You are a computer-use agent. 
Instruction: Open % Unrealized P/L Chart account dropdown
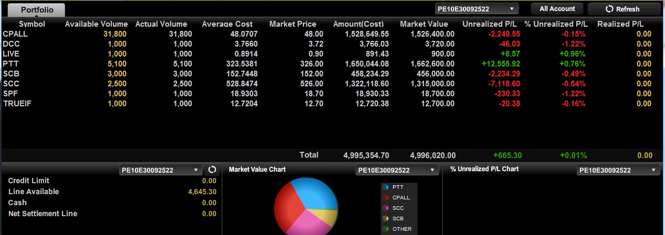point(618,170)
